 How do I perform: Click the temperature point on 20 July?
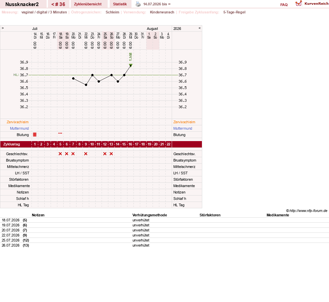click(73, 78)
